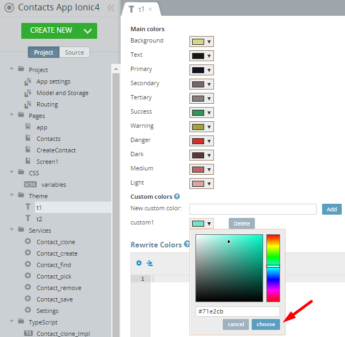Viewport: 345px width, 337px height.
Task: Click cancel in the color picker
Action: [236, 324]
